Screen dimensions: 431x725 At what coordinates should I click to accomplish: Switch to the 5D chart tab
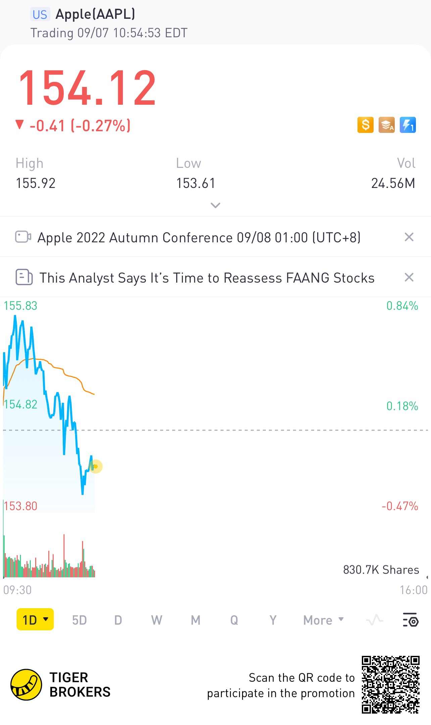coord(79,620)
